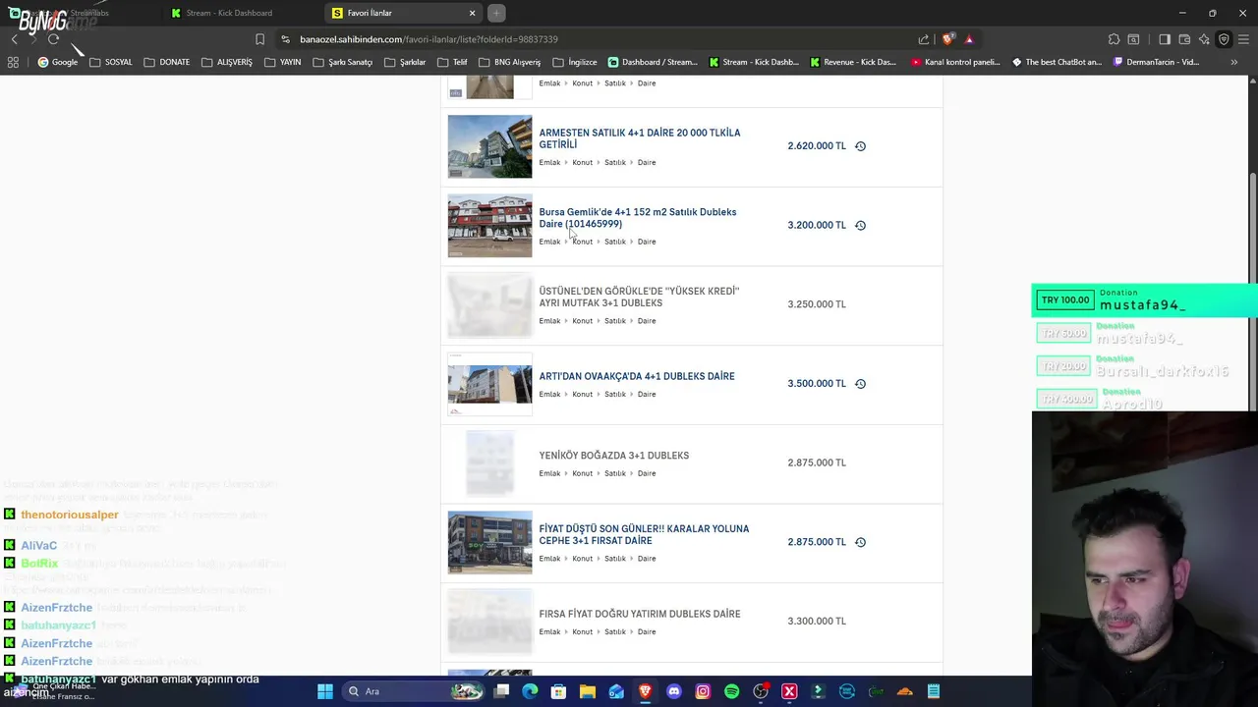This screenshot has width=1258, height=707.
Task: Open the Telif bookmarks folder
Action: [x=452, y=62]
